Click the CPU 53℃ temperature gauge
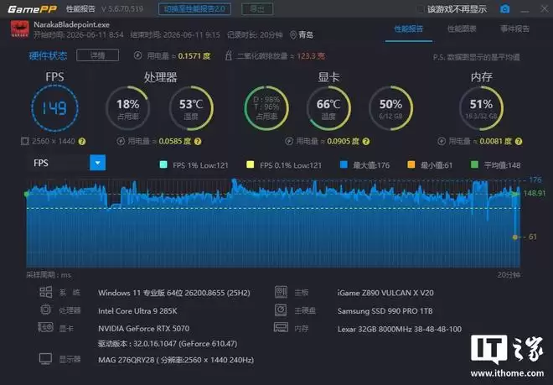 (191, 107)
